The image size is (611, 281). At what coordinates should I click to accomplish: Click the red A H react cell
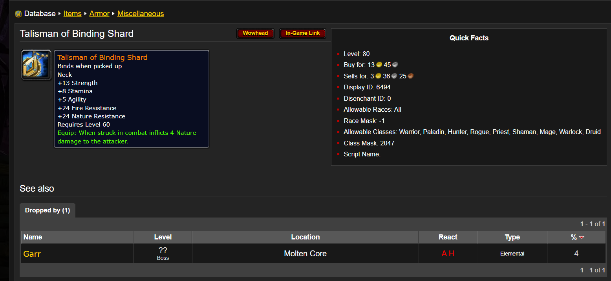tap(448, 254)
